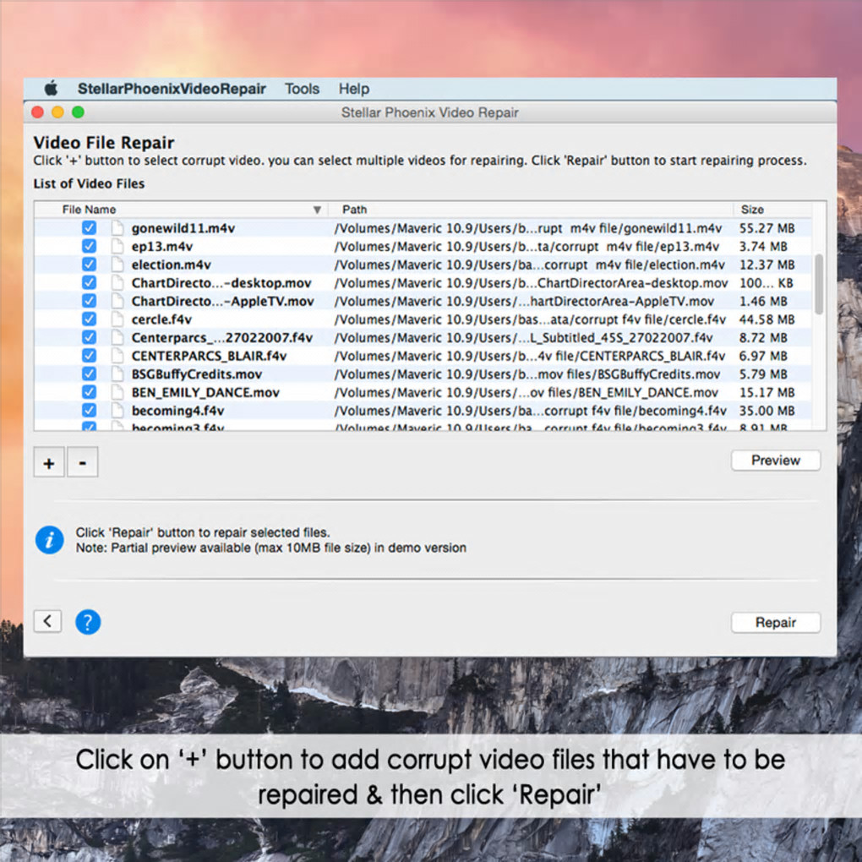This screenshot has width=862, height=862.
Task: Click the CENTERPARCS_BLAIR.f4v file icon
Action: coord(117,355)
